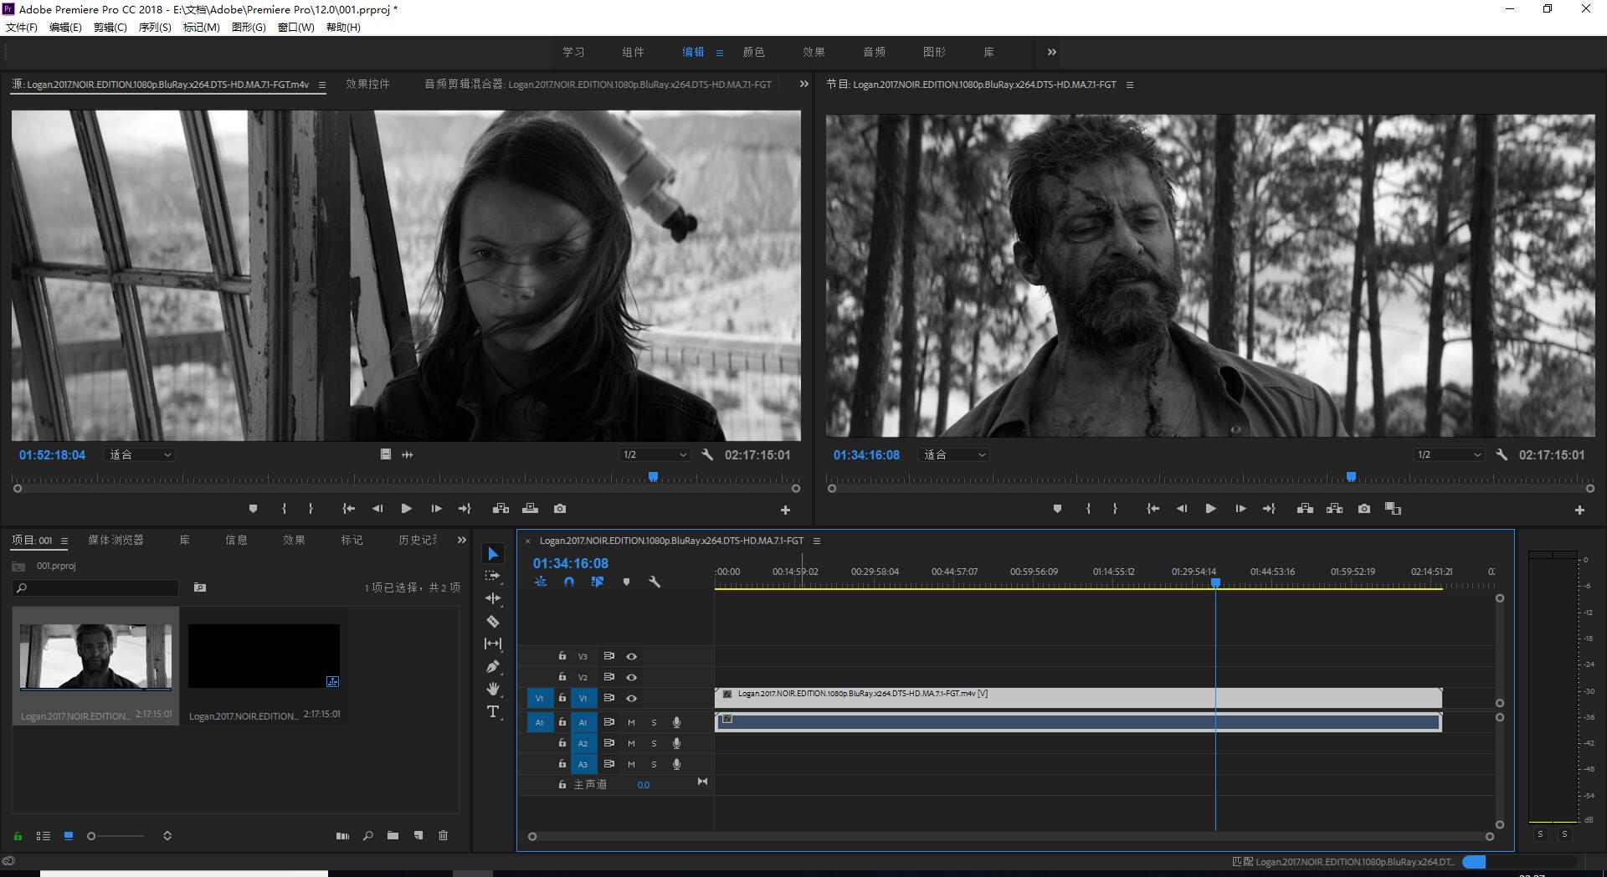
Task: Show hidden Source panel group tabs
Action: (804, 84)
